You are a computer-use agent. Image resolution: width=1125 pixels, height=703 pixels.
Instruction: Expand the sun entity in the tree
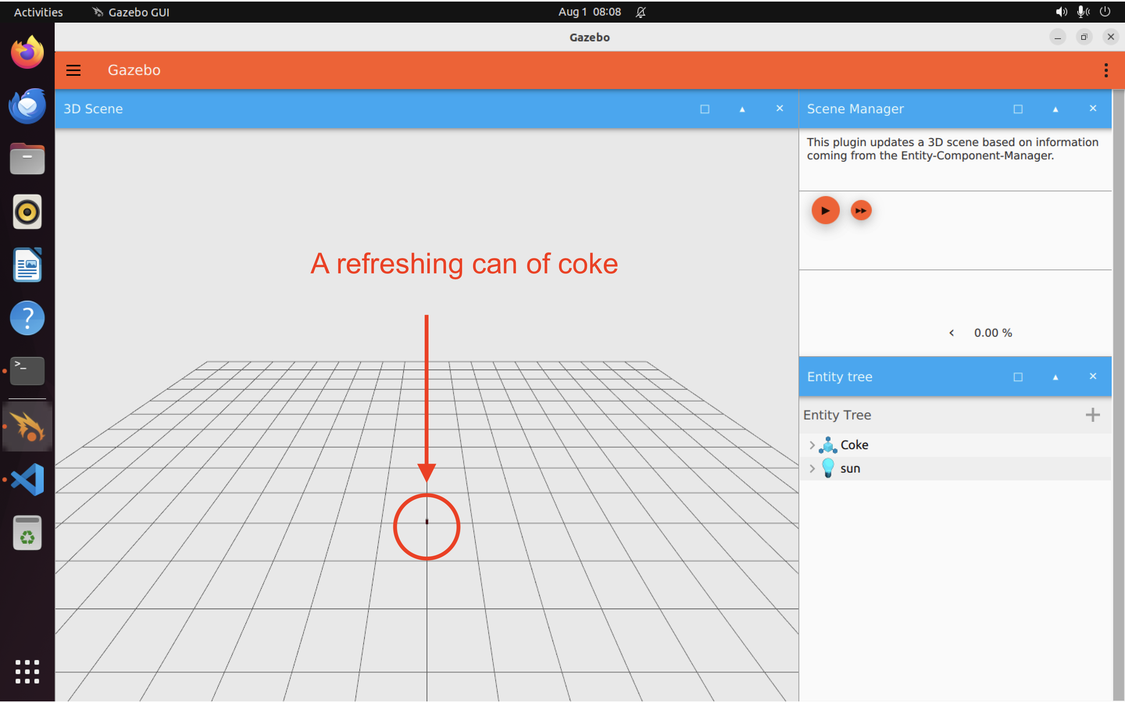[812, 468]
